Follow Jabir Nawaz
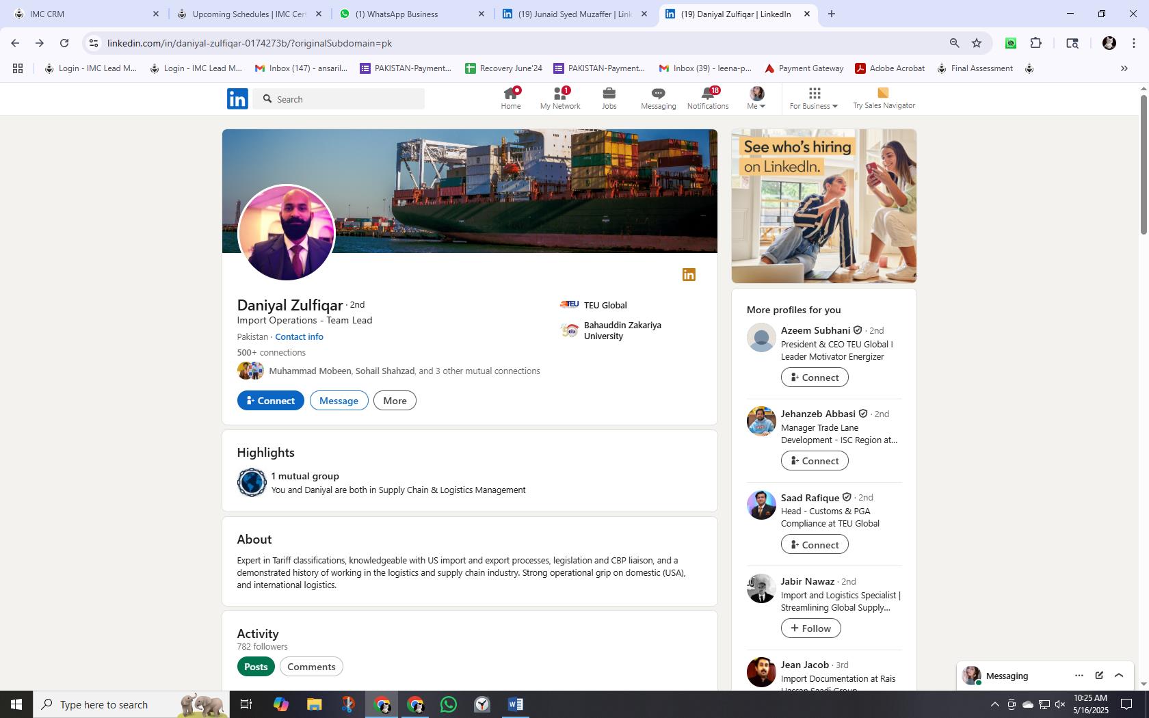This screenshot has height=718, width=1149. [x=810, y=628]
